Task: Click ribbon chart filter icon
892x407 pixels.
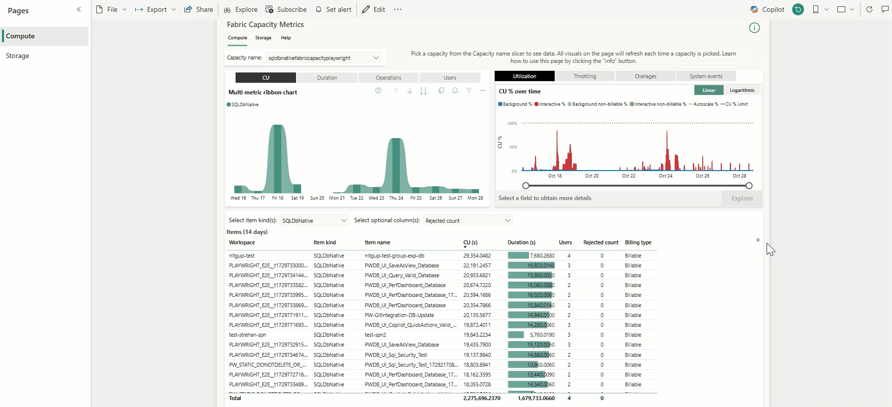Action: coord(469,90)
